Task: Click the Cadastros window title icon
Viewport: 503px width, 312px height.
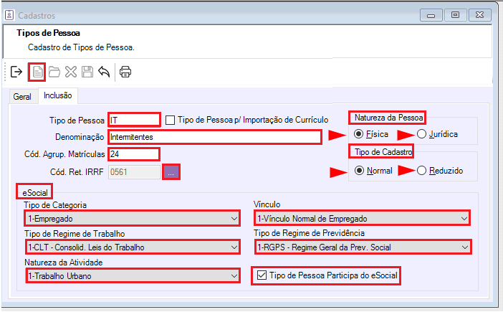Action: click(9, 14)
